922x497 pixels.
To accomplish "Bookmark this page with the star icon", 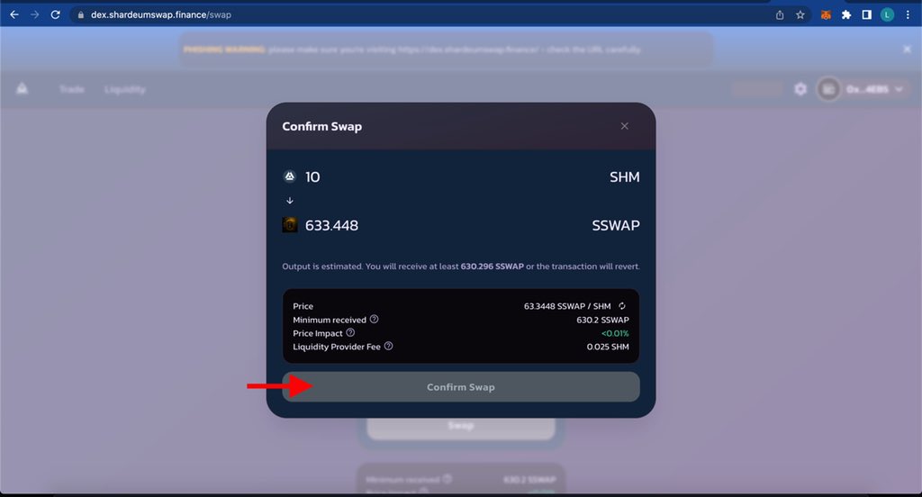I will click(x=800, y=14).
